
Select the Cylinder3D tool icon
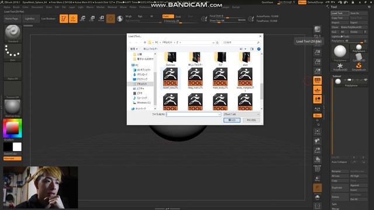[x=359, y=57]
